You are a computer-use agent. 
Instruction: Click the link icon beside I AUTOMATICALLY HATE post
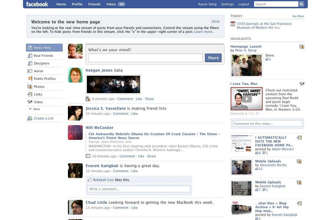tap(300, 138)
